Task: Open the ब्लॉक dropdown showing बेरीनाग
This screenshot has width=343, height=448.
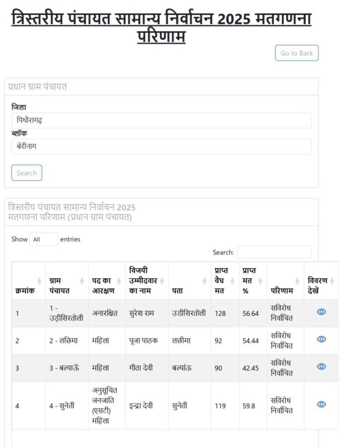Action: tap(161, 147)
